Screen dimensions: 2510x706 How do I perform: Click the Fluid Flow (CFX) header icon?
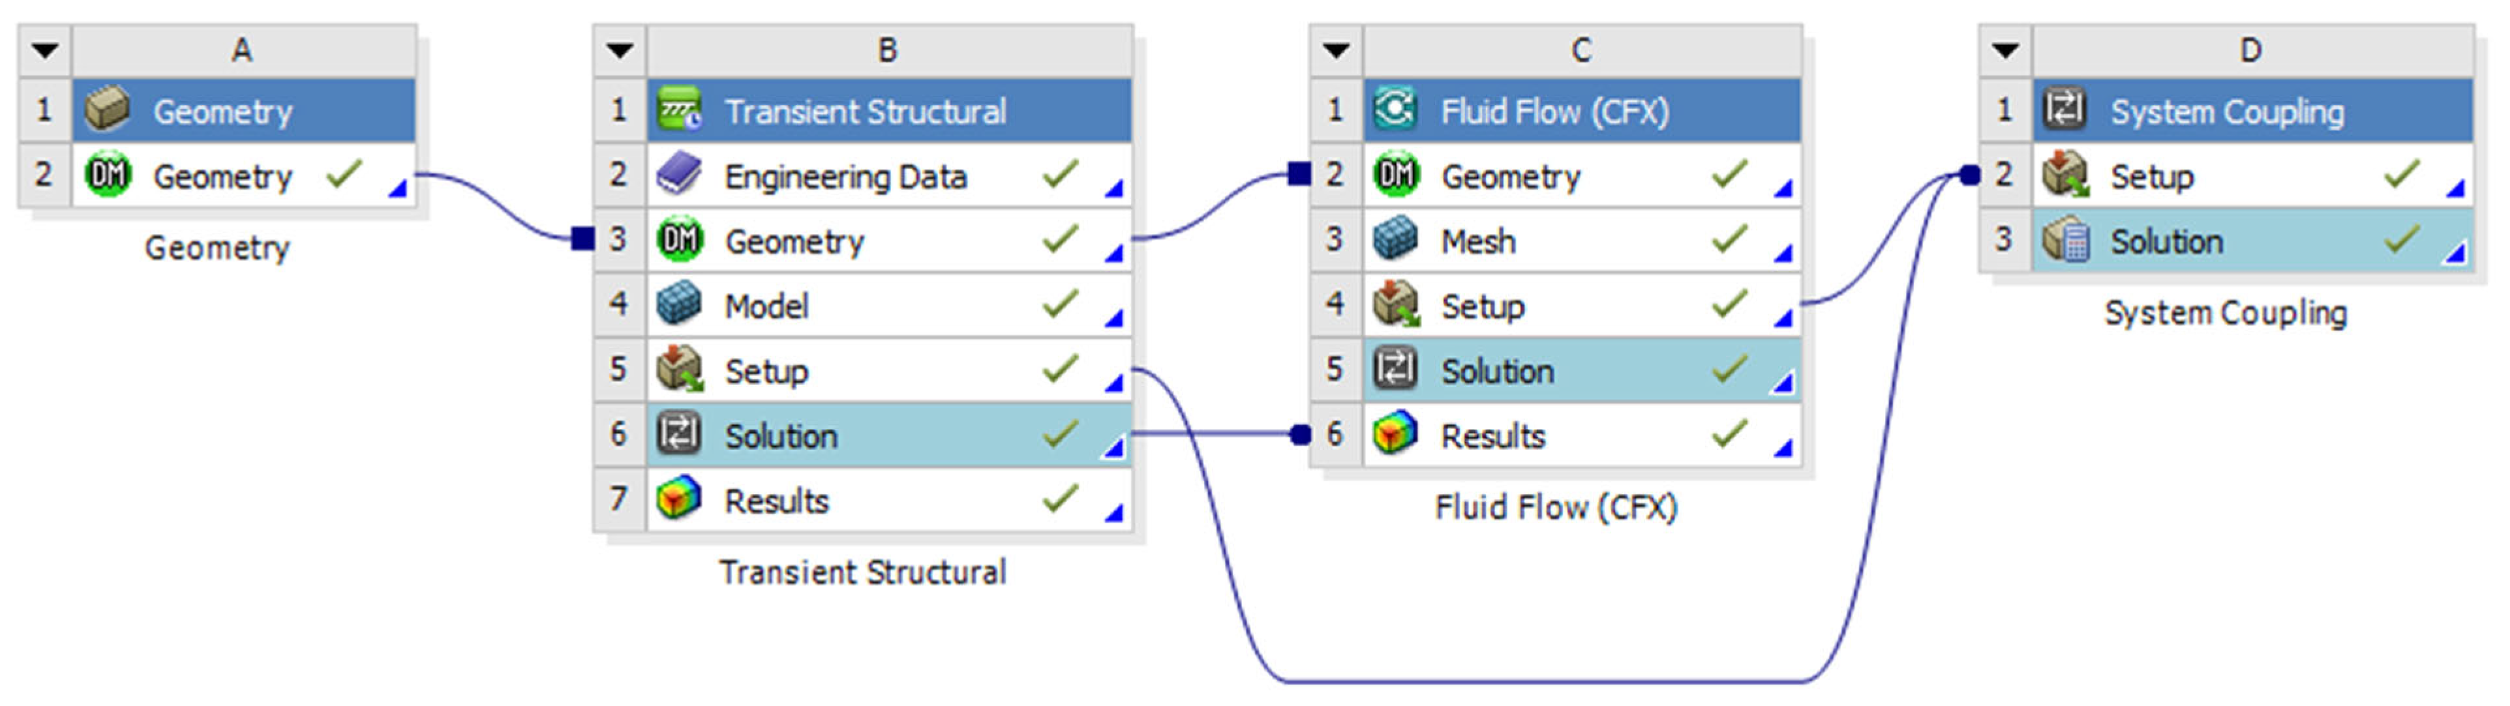1395,110
